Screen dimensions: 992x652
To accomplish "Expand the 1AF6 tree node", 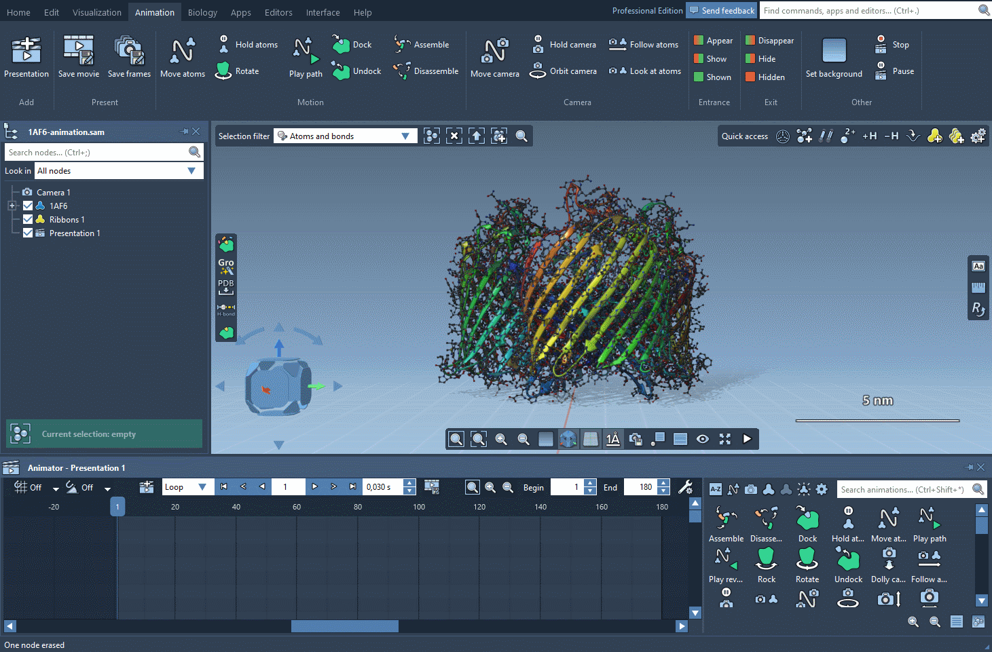I will pyautogui.click(x=12, y=206).
